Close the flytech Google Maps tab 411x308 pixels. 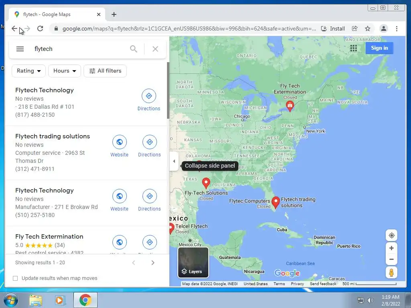(99, 14)
